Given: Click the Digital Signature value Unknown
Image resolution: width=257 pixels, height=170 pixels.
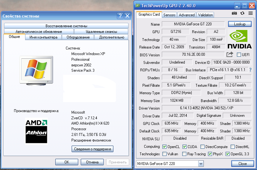Looking at the screenshot, I should pos(237,116).
